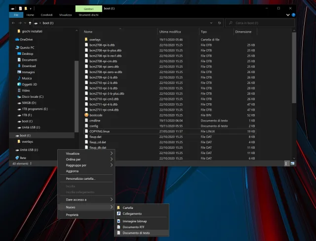
Task: Expand the Ordina per submenu
Action: point(112,160)
